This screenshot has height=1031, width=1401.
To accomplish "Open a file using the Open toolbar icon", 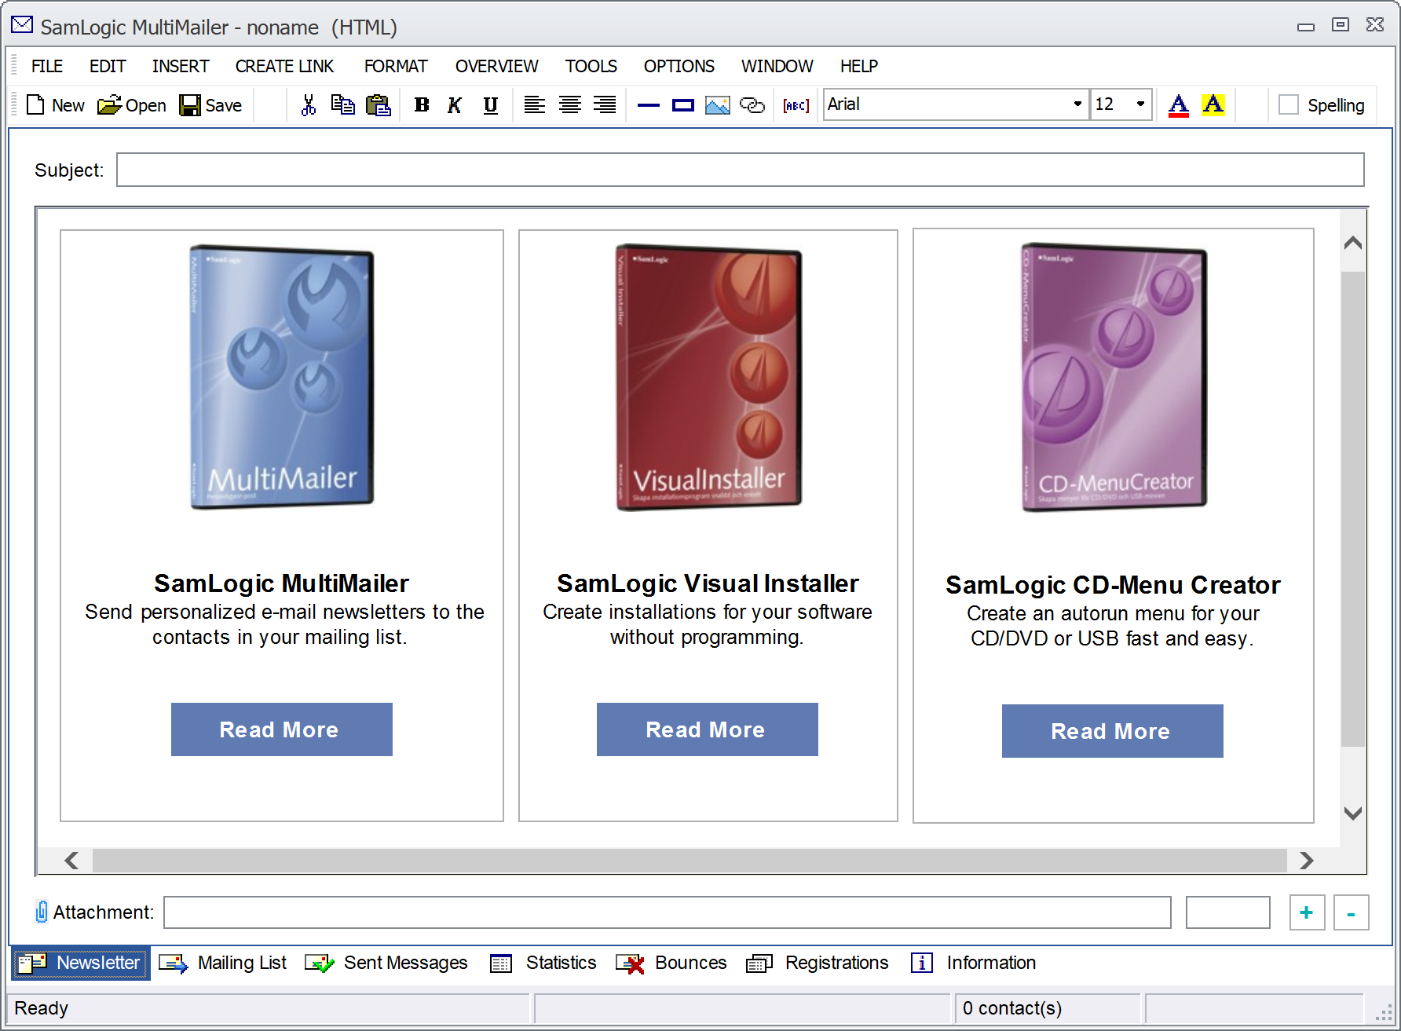I will pos(131,105).
